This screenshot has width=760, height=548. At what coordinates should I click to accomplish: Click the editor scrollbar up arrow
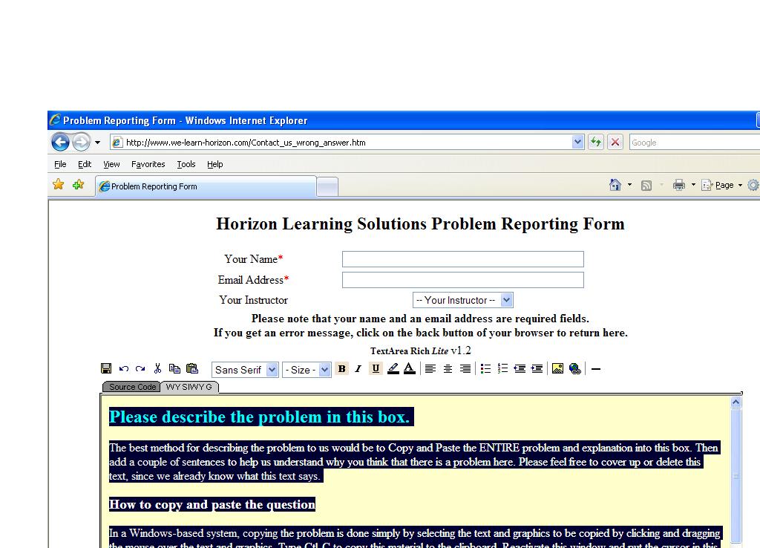[x=736, y=402]
